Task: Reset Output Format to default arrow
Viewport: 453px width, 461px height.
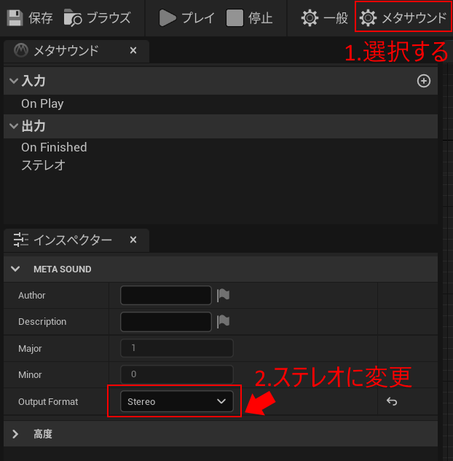Action: [392, 401]
